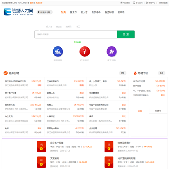169x169 pixels.
Task: Open job 老师
Action: 7,128
